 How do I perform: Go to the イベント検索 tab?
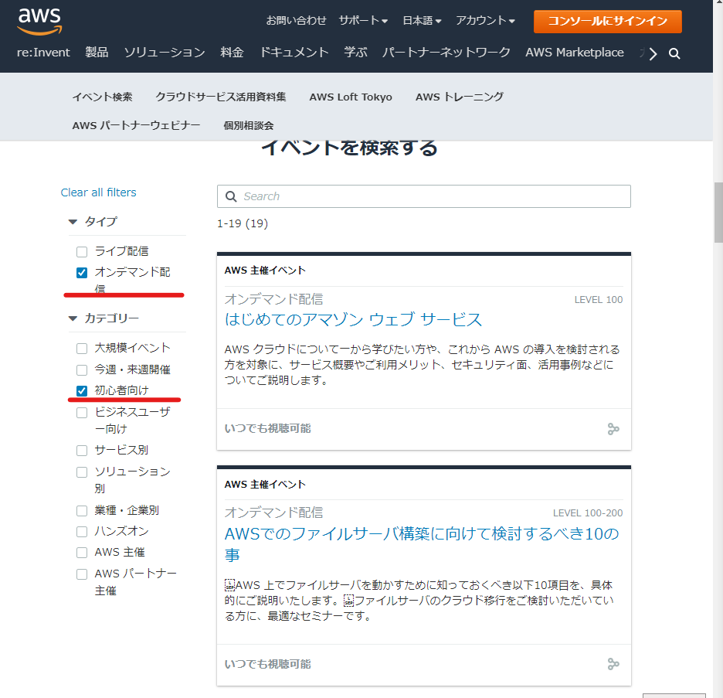(x=103, y=97)
